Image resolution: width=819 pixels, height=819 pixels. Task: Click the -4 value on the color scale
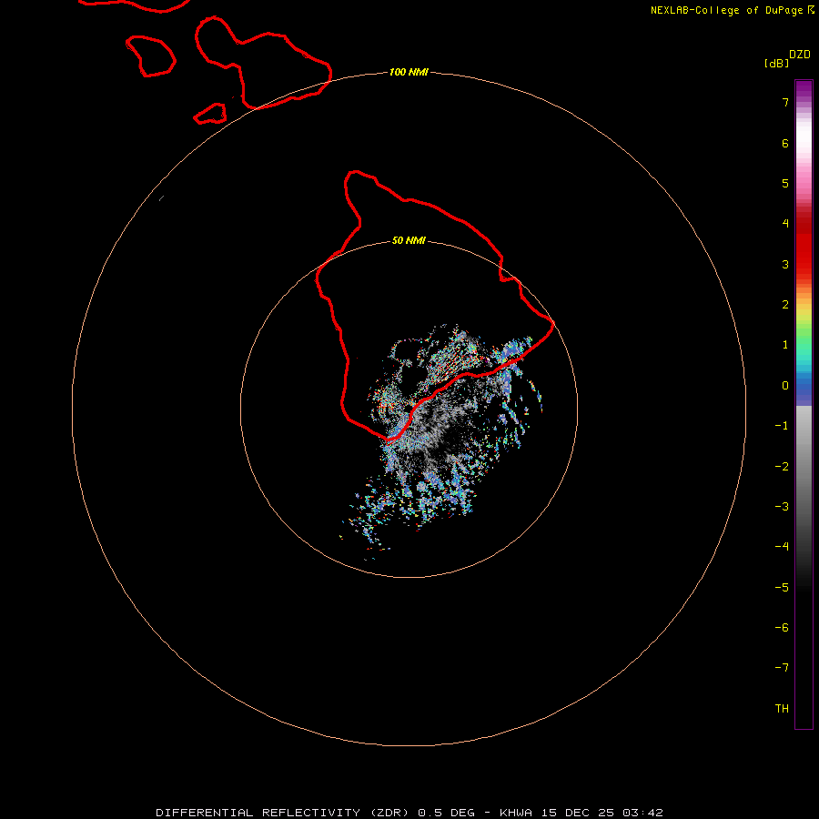tap(782, 546)
